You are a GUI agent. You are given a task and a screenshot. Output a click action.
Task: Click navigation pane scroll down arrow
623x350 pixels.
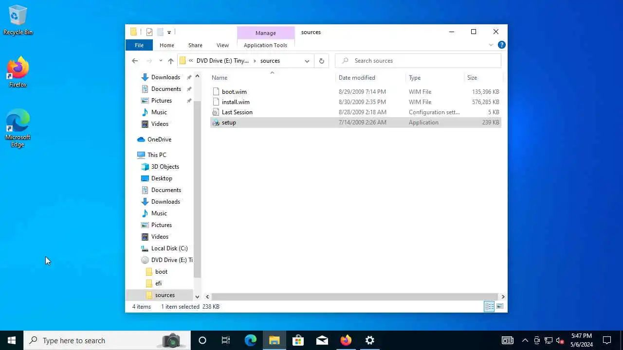click(x=197, y=297)
